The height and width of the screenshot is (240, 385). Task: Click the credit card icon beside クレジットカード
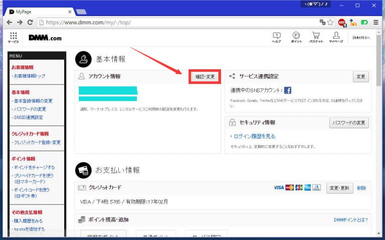coord(82,188)
